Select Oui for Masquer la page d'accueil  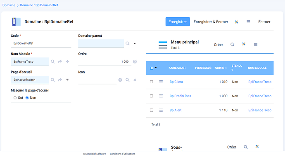click(x=15, y=98)
